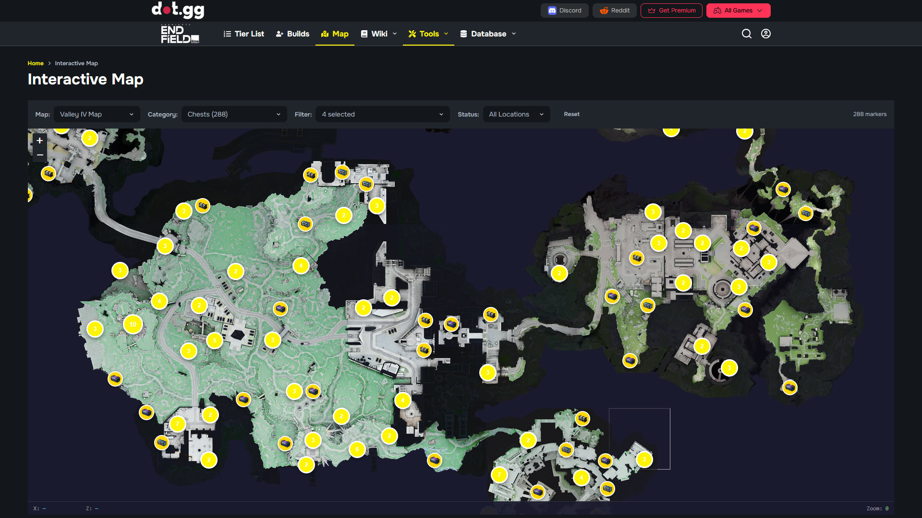Open the Map selector showing Valley IV Map
The height and width of the screenshot is (518, 922).
[x=97, y=114]
